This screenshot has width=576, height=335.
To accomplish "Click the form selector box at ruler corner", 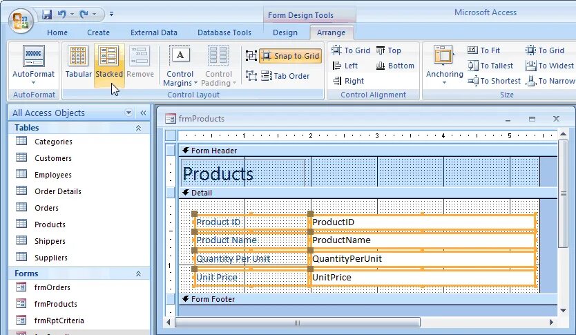I will (x=171, y=135).
